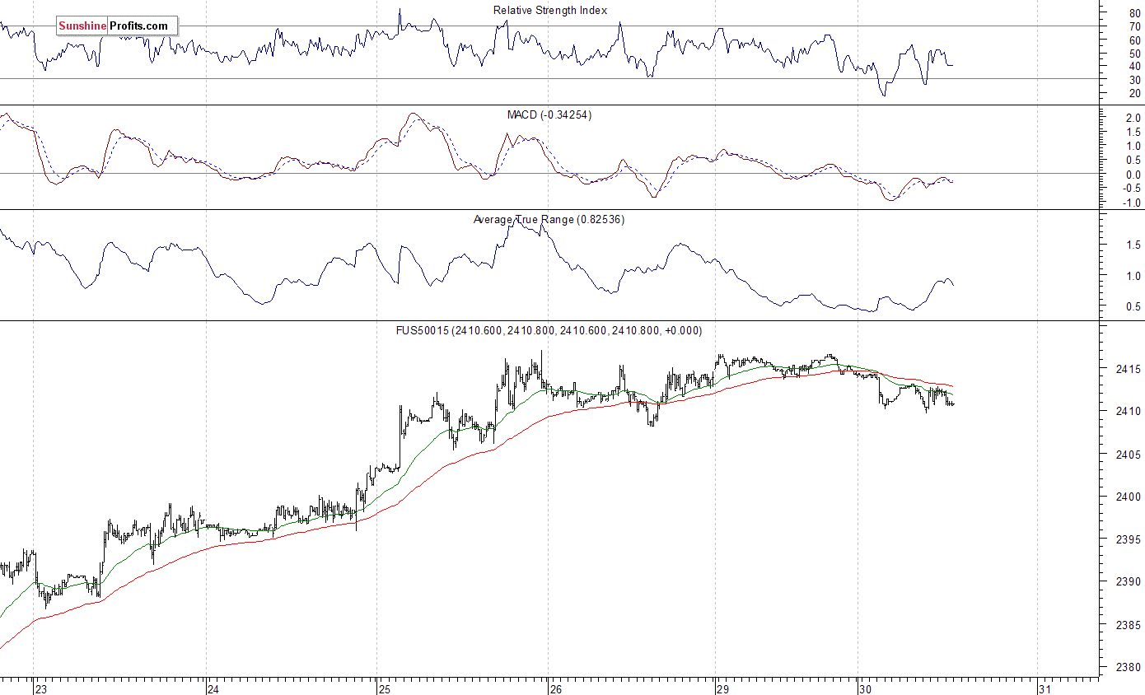Click the 2.0 label on the MACD axis
This screenshot has width=1145, height=695.
pyautogui.click(x=1133, y=119)
